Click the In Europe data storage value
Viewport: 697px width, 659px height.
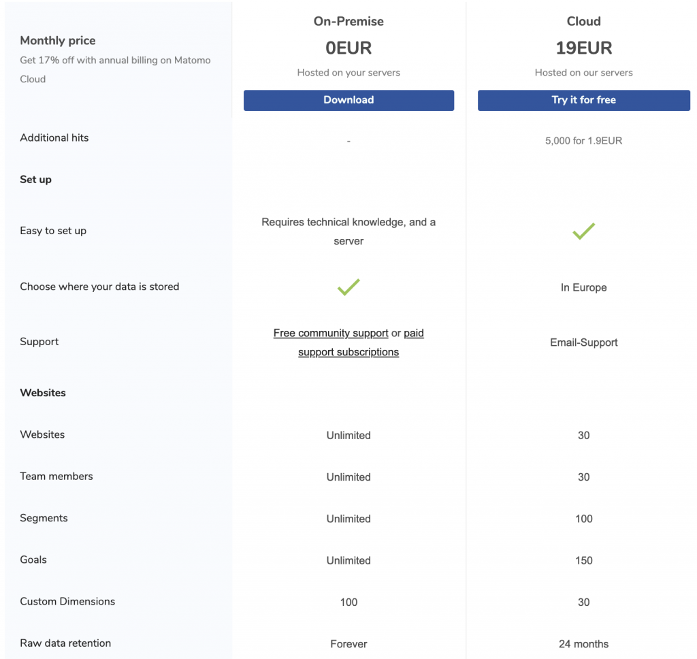pyautogui.click(x=583, y=287)
